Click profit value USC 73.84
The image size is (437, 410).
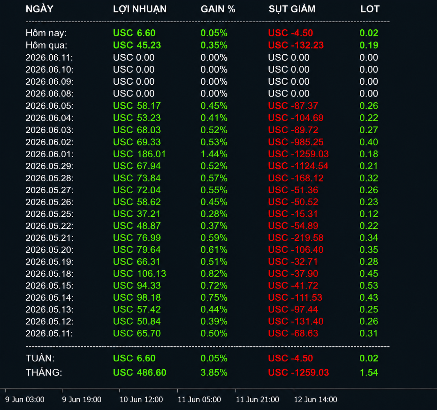pos(137,178)
